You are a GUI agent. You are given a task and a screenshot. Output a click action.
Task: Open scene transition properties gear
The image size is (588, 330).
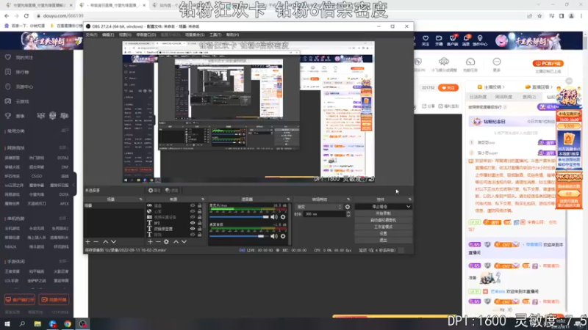point(348,207)
